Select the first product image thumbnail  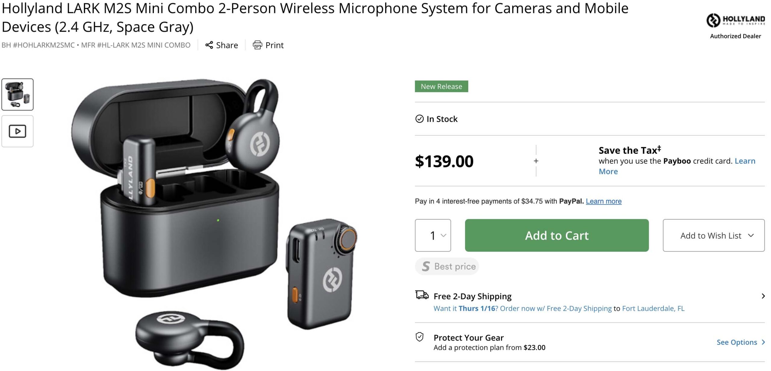click(x=17, y=95)
